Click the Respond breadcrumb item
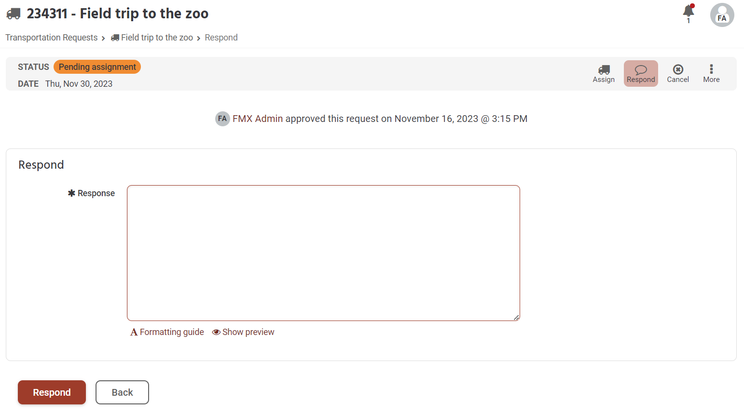Image resolution: width=744 pixels, height=415 pixels. coord(221,38)
